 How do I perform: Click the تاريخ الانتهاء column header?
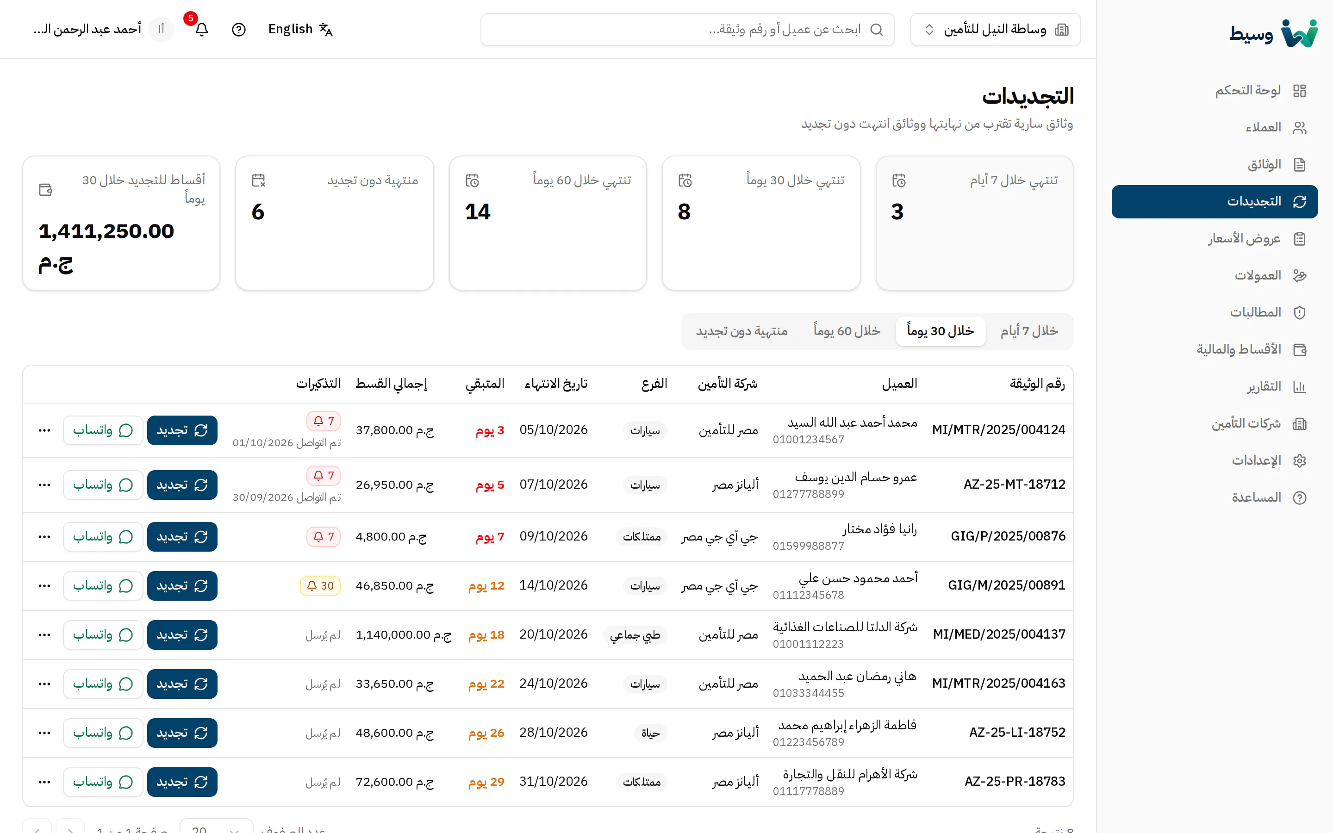click(556, 384)
